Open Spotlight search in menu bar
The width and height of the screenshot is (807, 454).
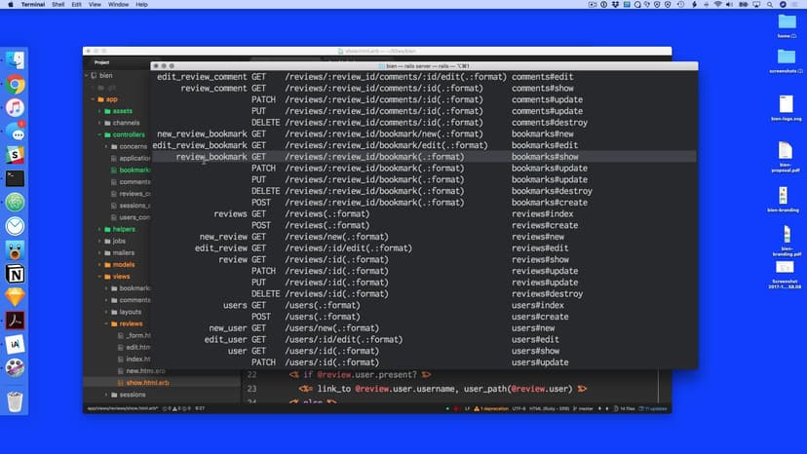[768, 5]
